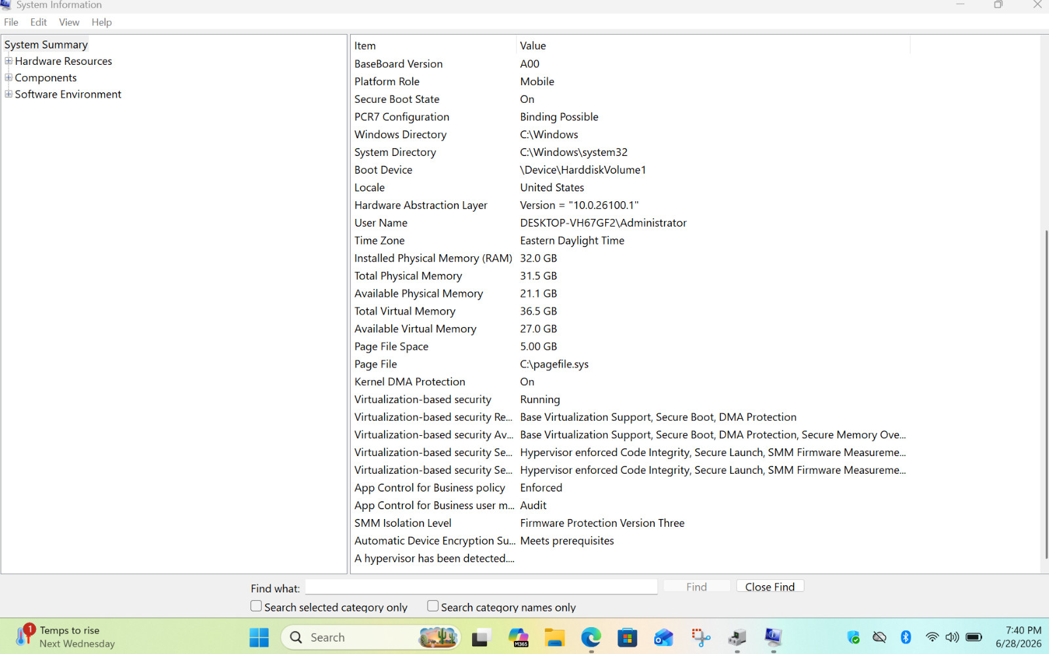Launch Microsoft 365 Copilot from taskbar
The height and width of the screenshot is (654, 1049).
point(519,637)
